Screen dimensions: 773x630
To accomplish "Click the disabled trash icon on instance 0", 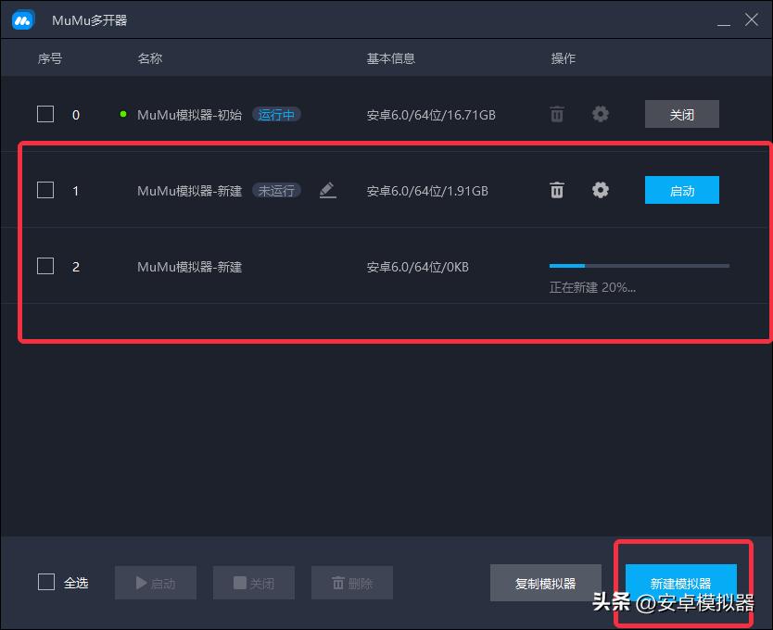I will coord(556,114).
